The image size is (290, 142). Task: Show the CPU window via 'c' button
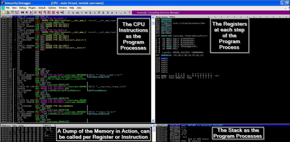tap(95, 12)
